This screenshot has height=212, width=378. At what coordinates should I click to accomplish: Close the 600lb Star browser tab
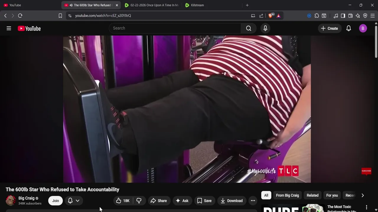[x=117, y=5]
